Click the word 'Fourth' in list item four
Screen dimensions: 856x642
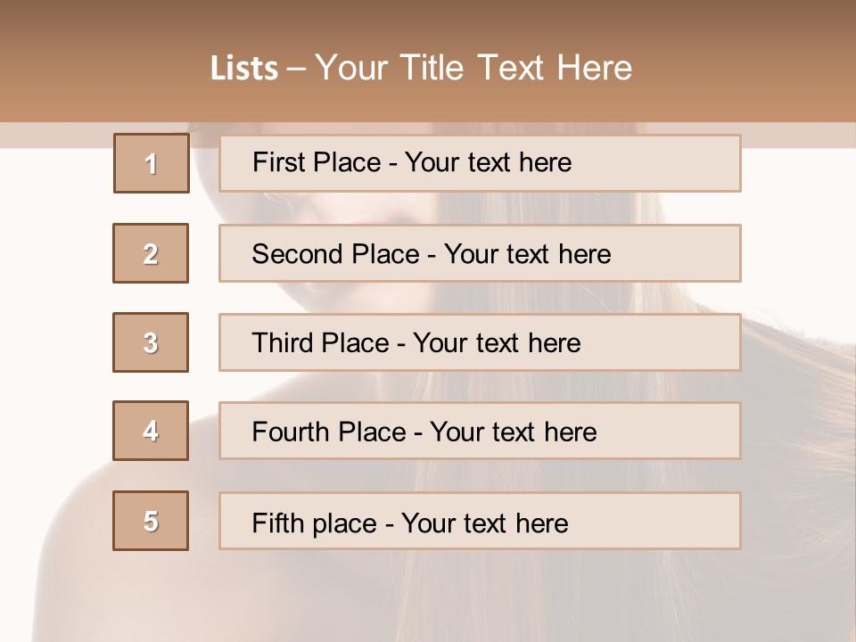tap(292, 432)
